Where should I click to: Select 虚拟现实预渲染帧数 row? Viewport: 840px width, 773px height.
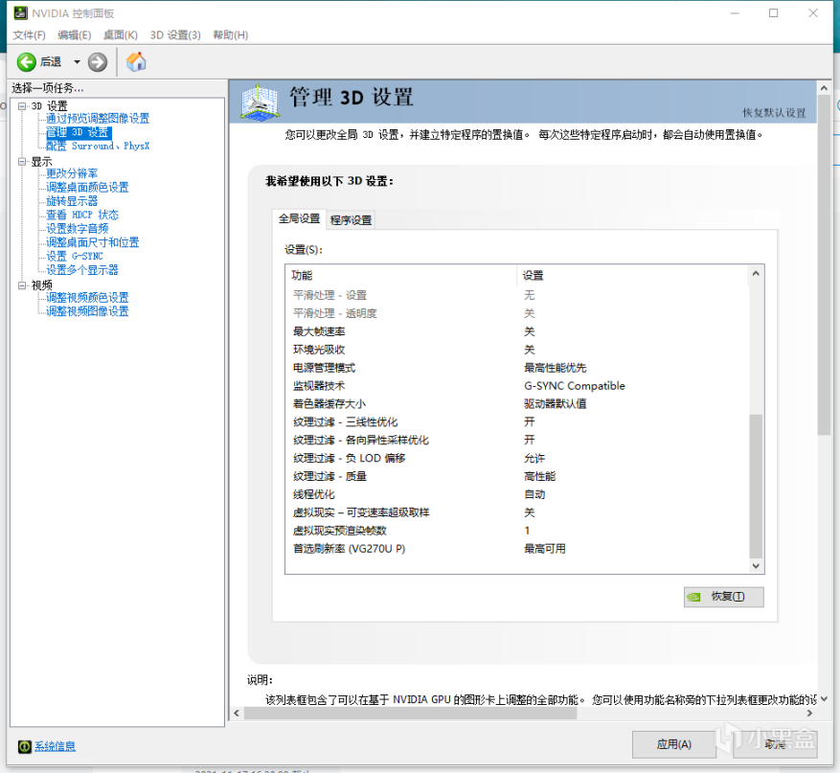point(517,531)
